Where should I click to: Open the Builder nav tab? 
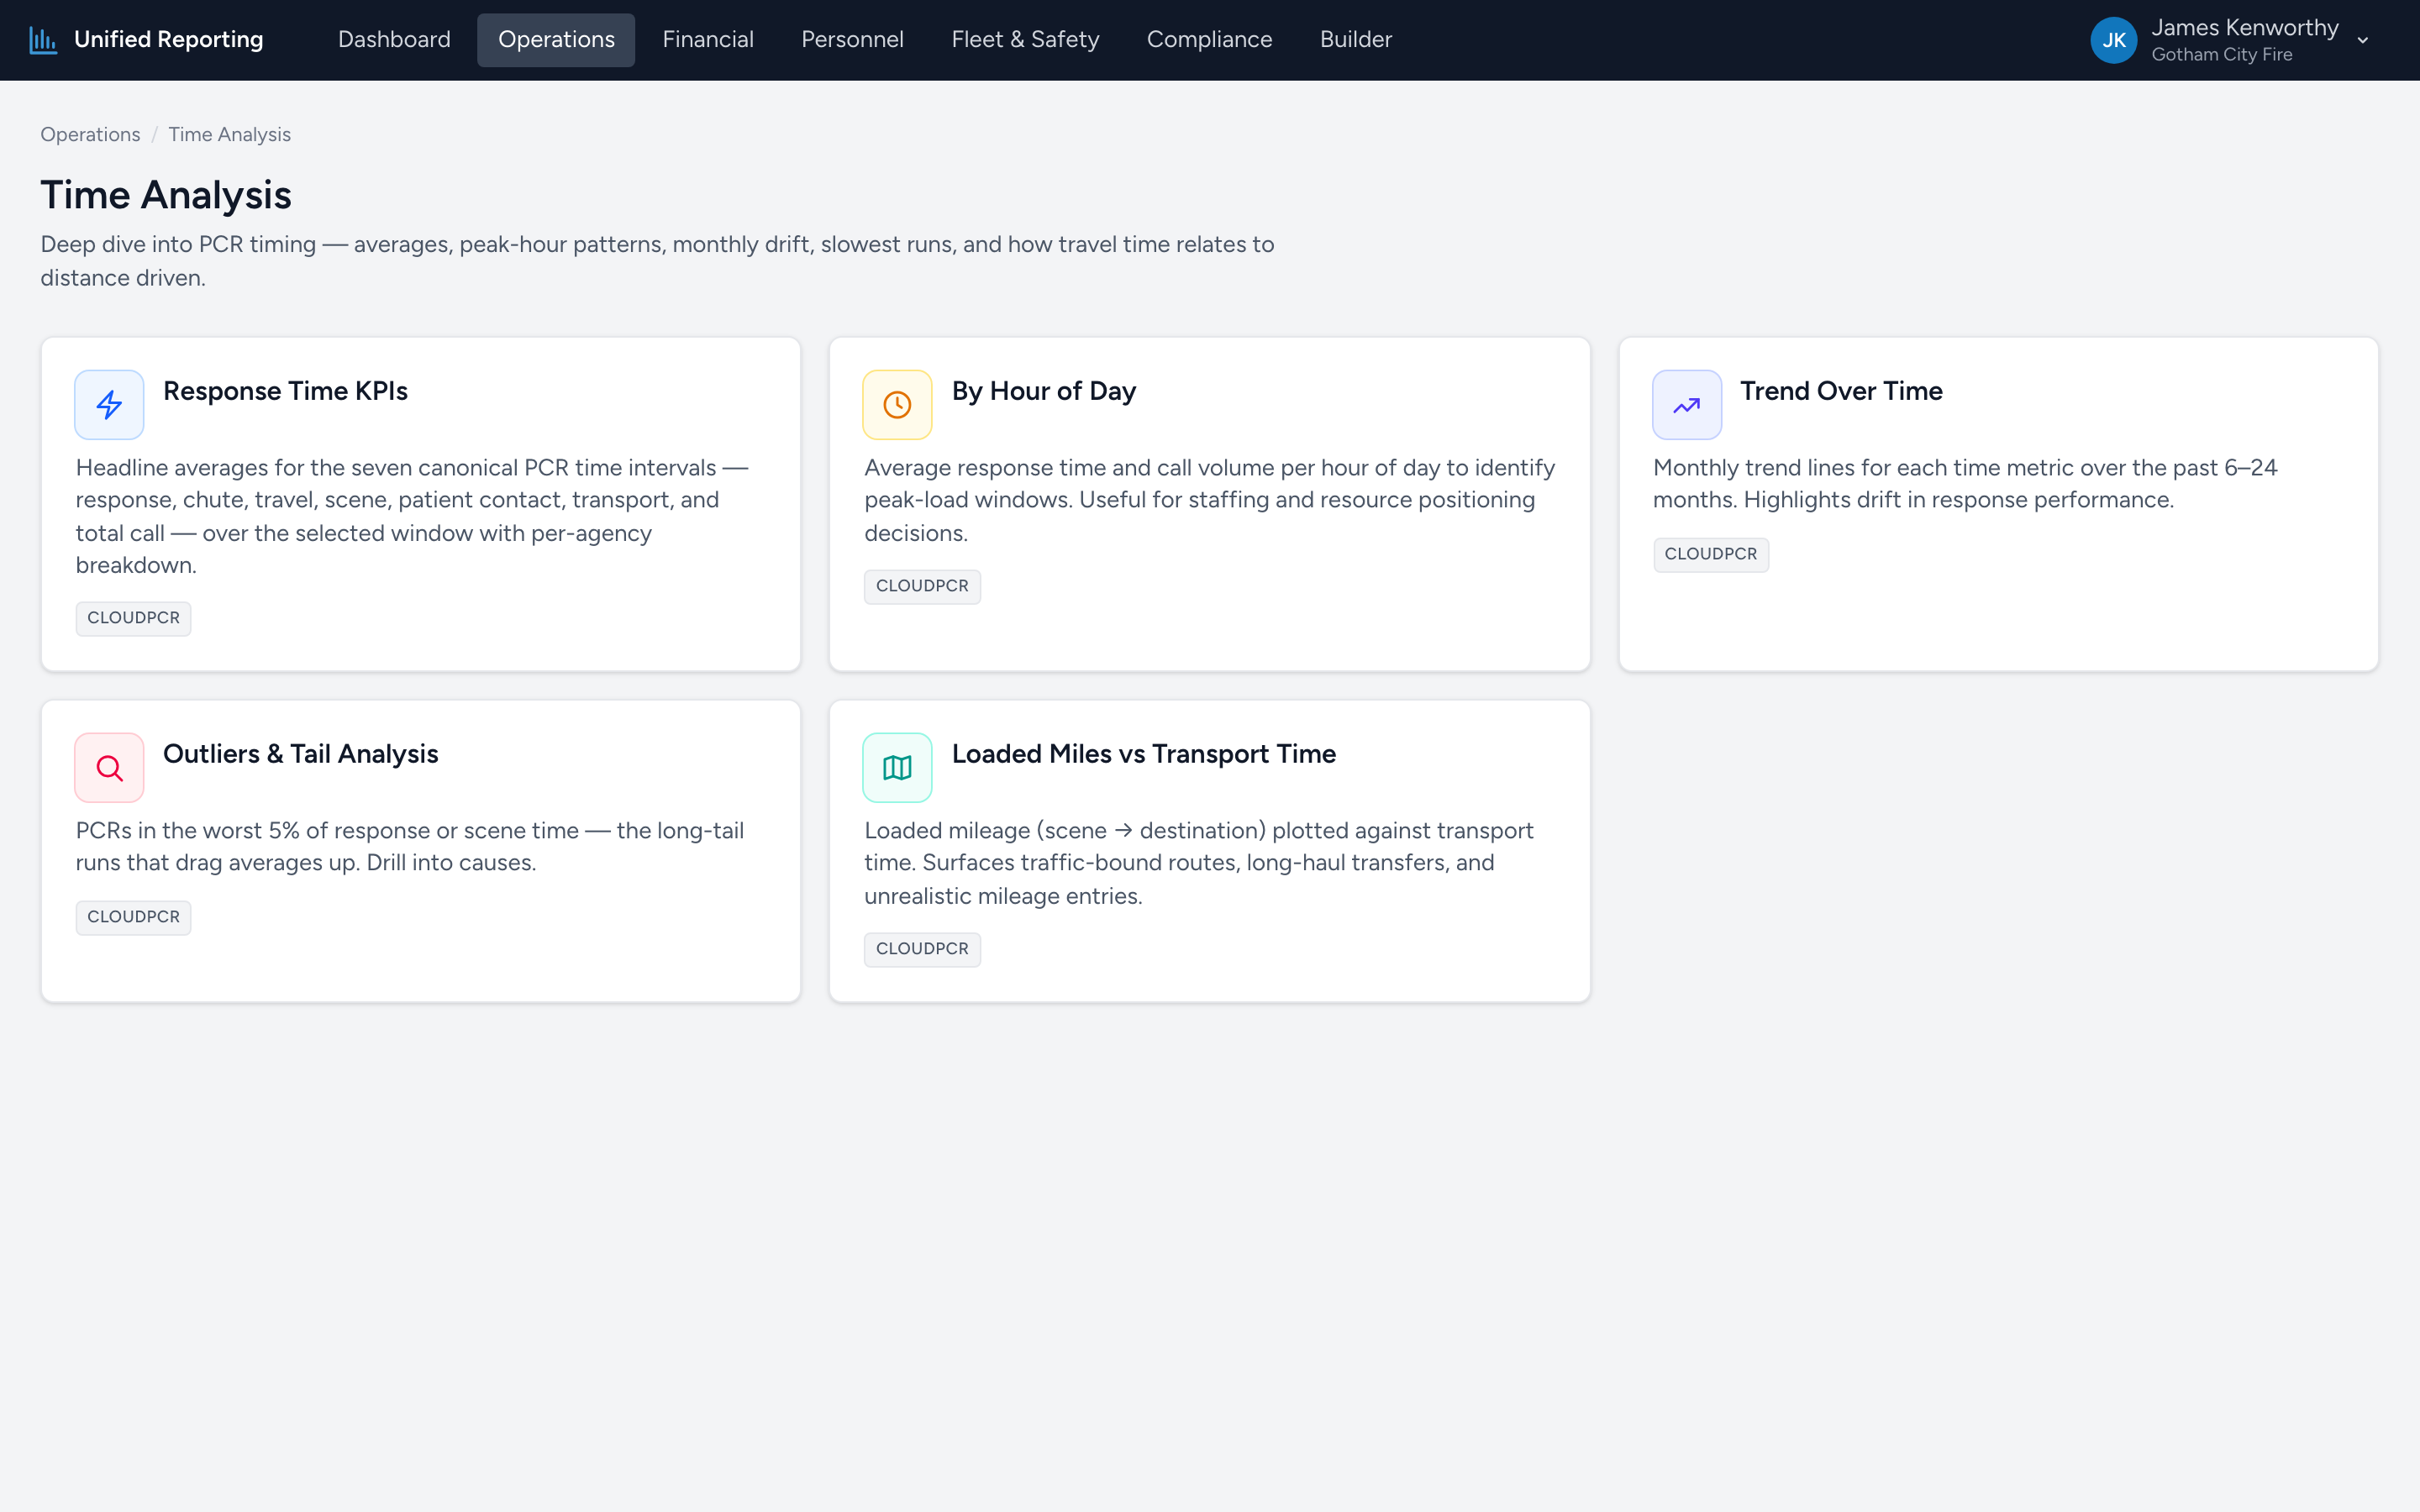[1355, 40]
